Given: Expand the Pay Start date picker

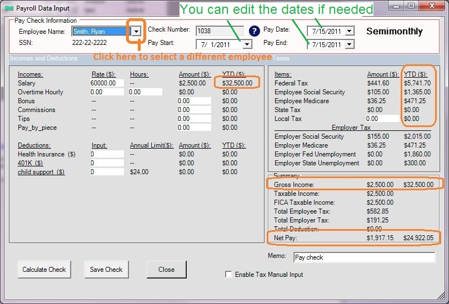Looking at the screenshot, I should click(x=247, y=44).
